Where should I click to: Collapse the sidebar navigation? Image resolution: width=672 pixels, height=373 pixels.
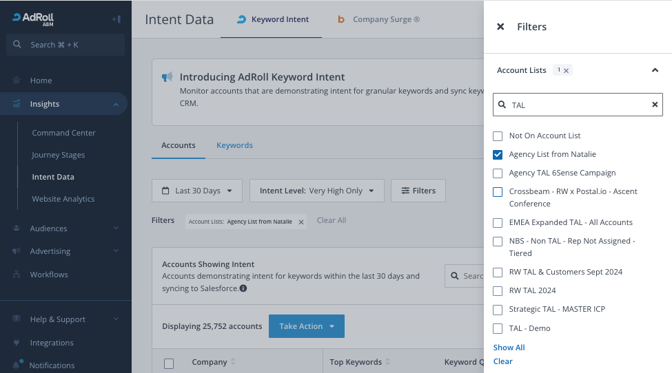116,19
